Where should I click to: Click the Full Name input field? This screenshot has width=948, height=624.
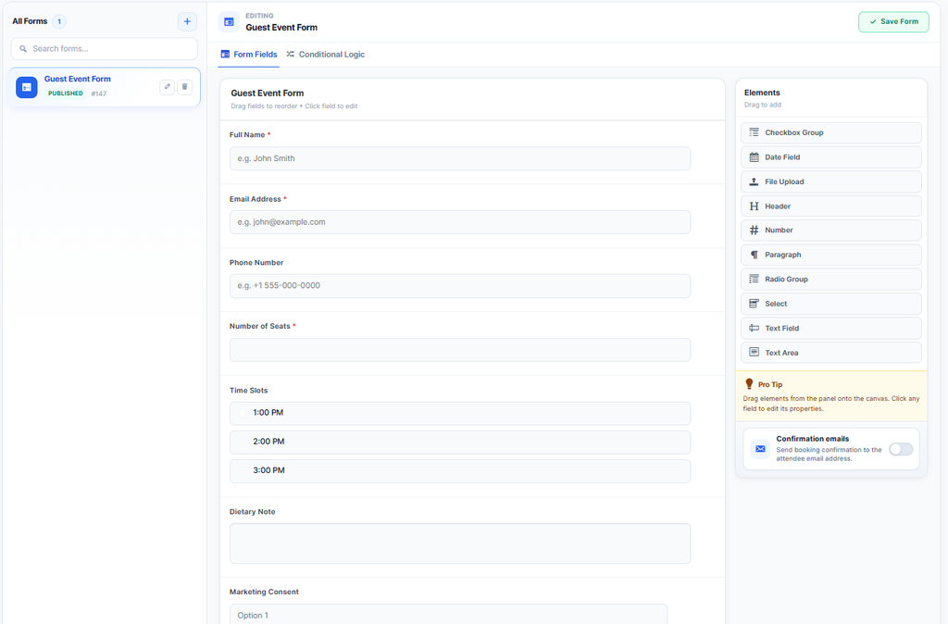[460, 158]
